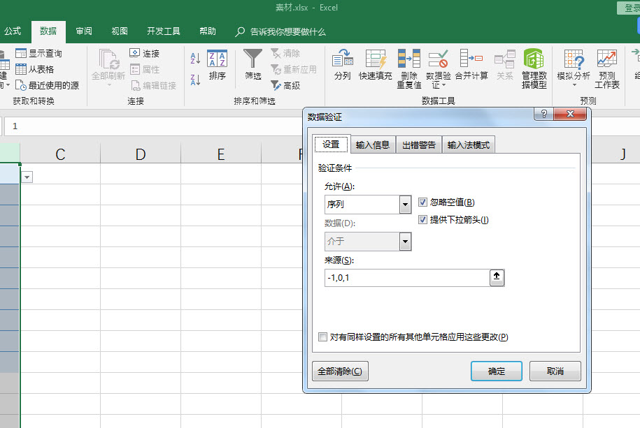Check the apply-to-similar-cells (应用这些更改) checkbox
Viewport: 640px width, 428px height.
pyautogui.click(x=322, y=337)
